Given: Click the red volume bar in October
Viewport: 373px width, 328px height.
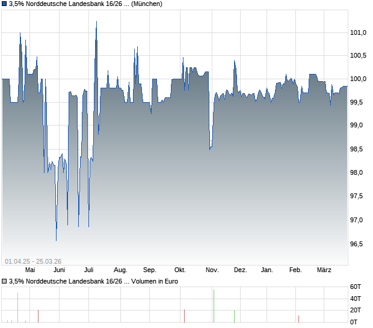Looking at the screenshot, I should (x=184, y=316).
